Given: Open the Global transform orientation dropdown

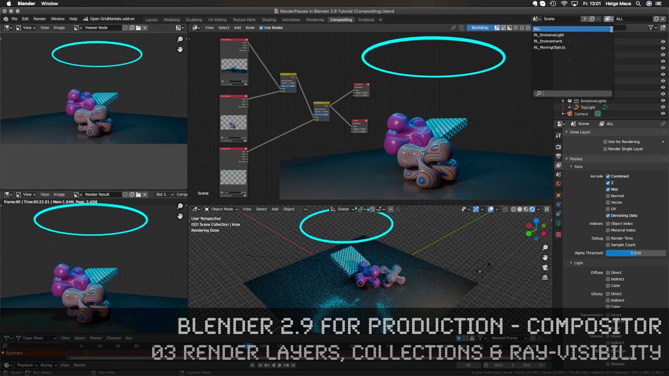Looking at the screenshot, I should [x=342, y=209].
